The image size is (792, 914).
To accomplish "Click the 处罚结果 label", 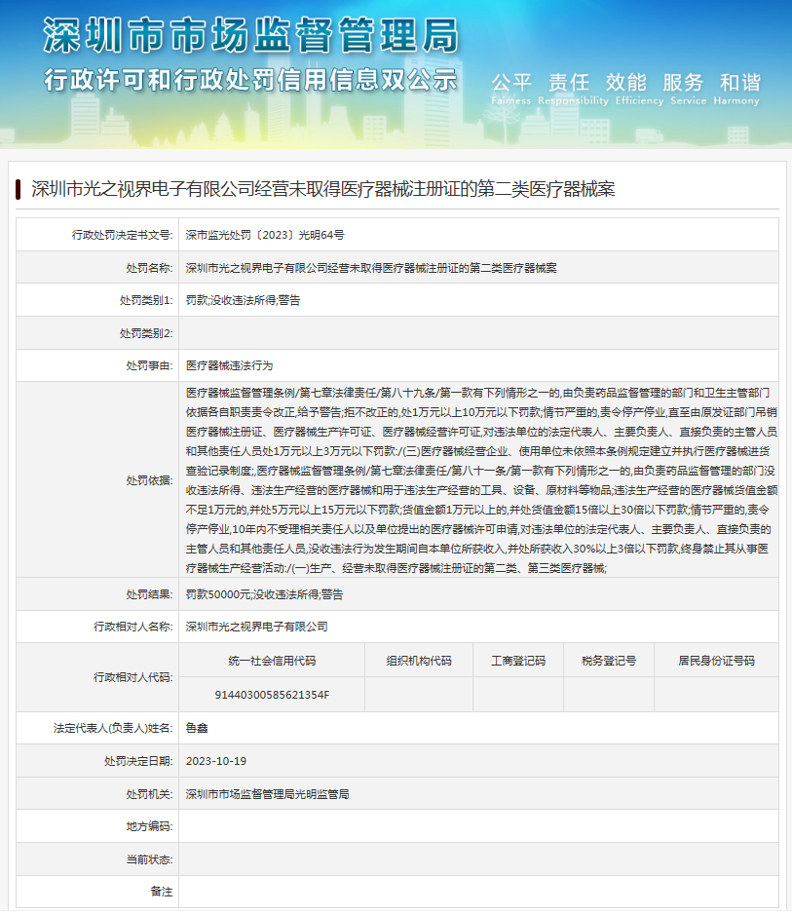I will (x=149, y=594).
